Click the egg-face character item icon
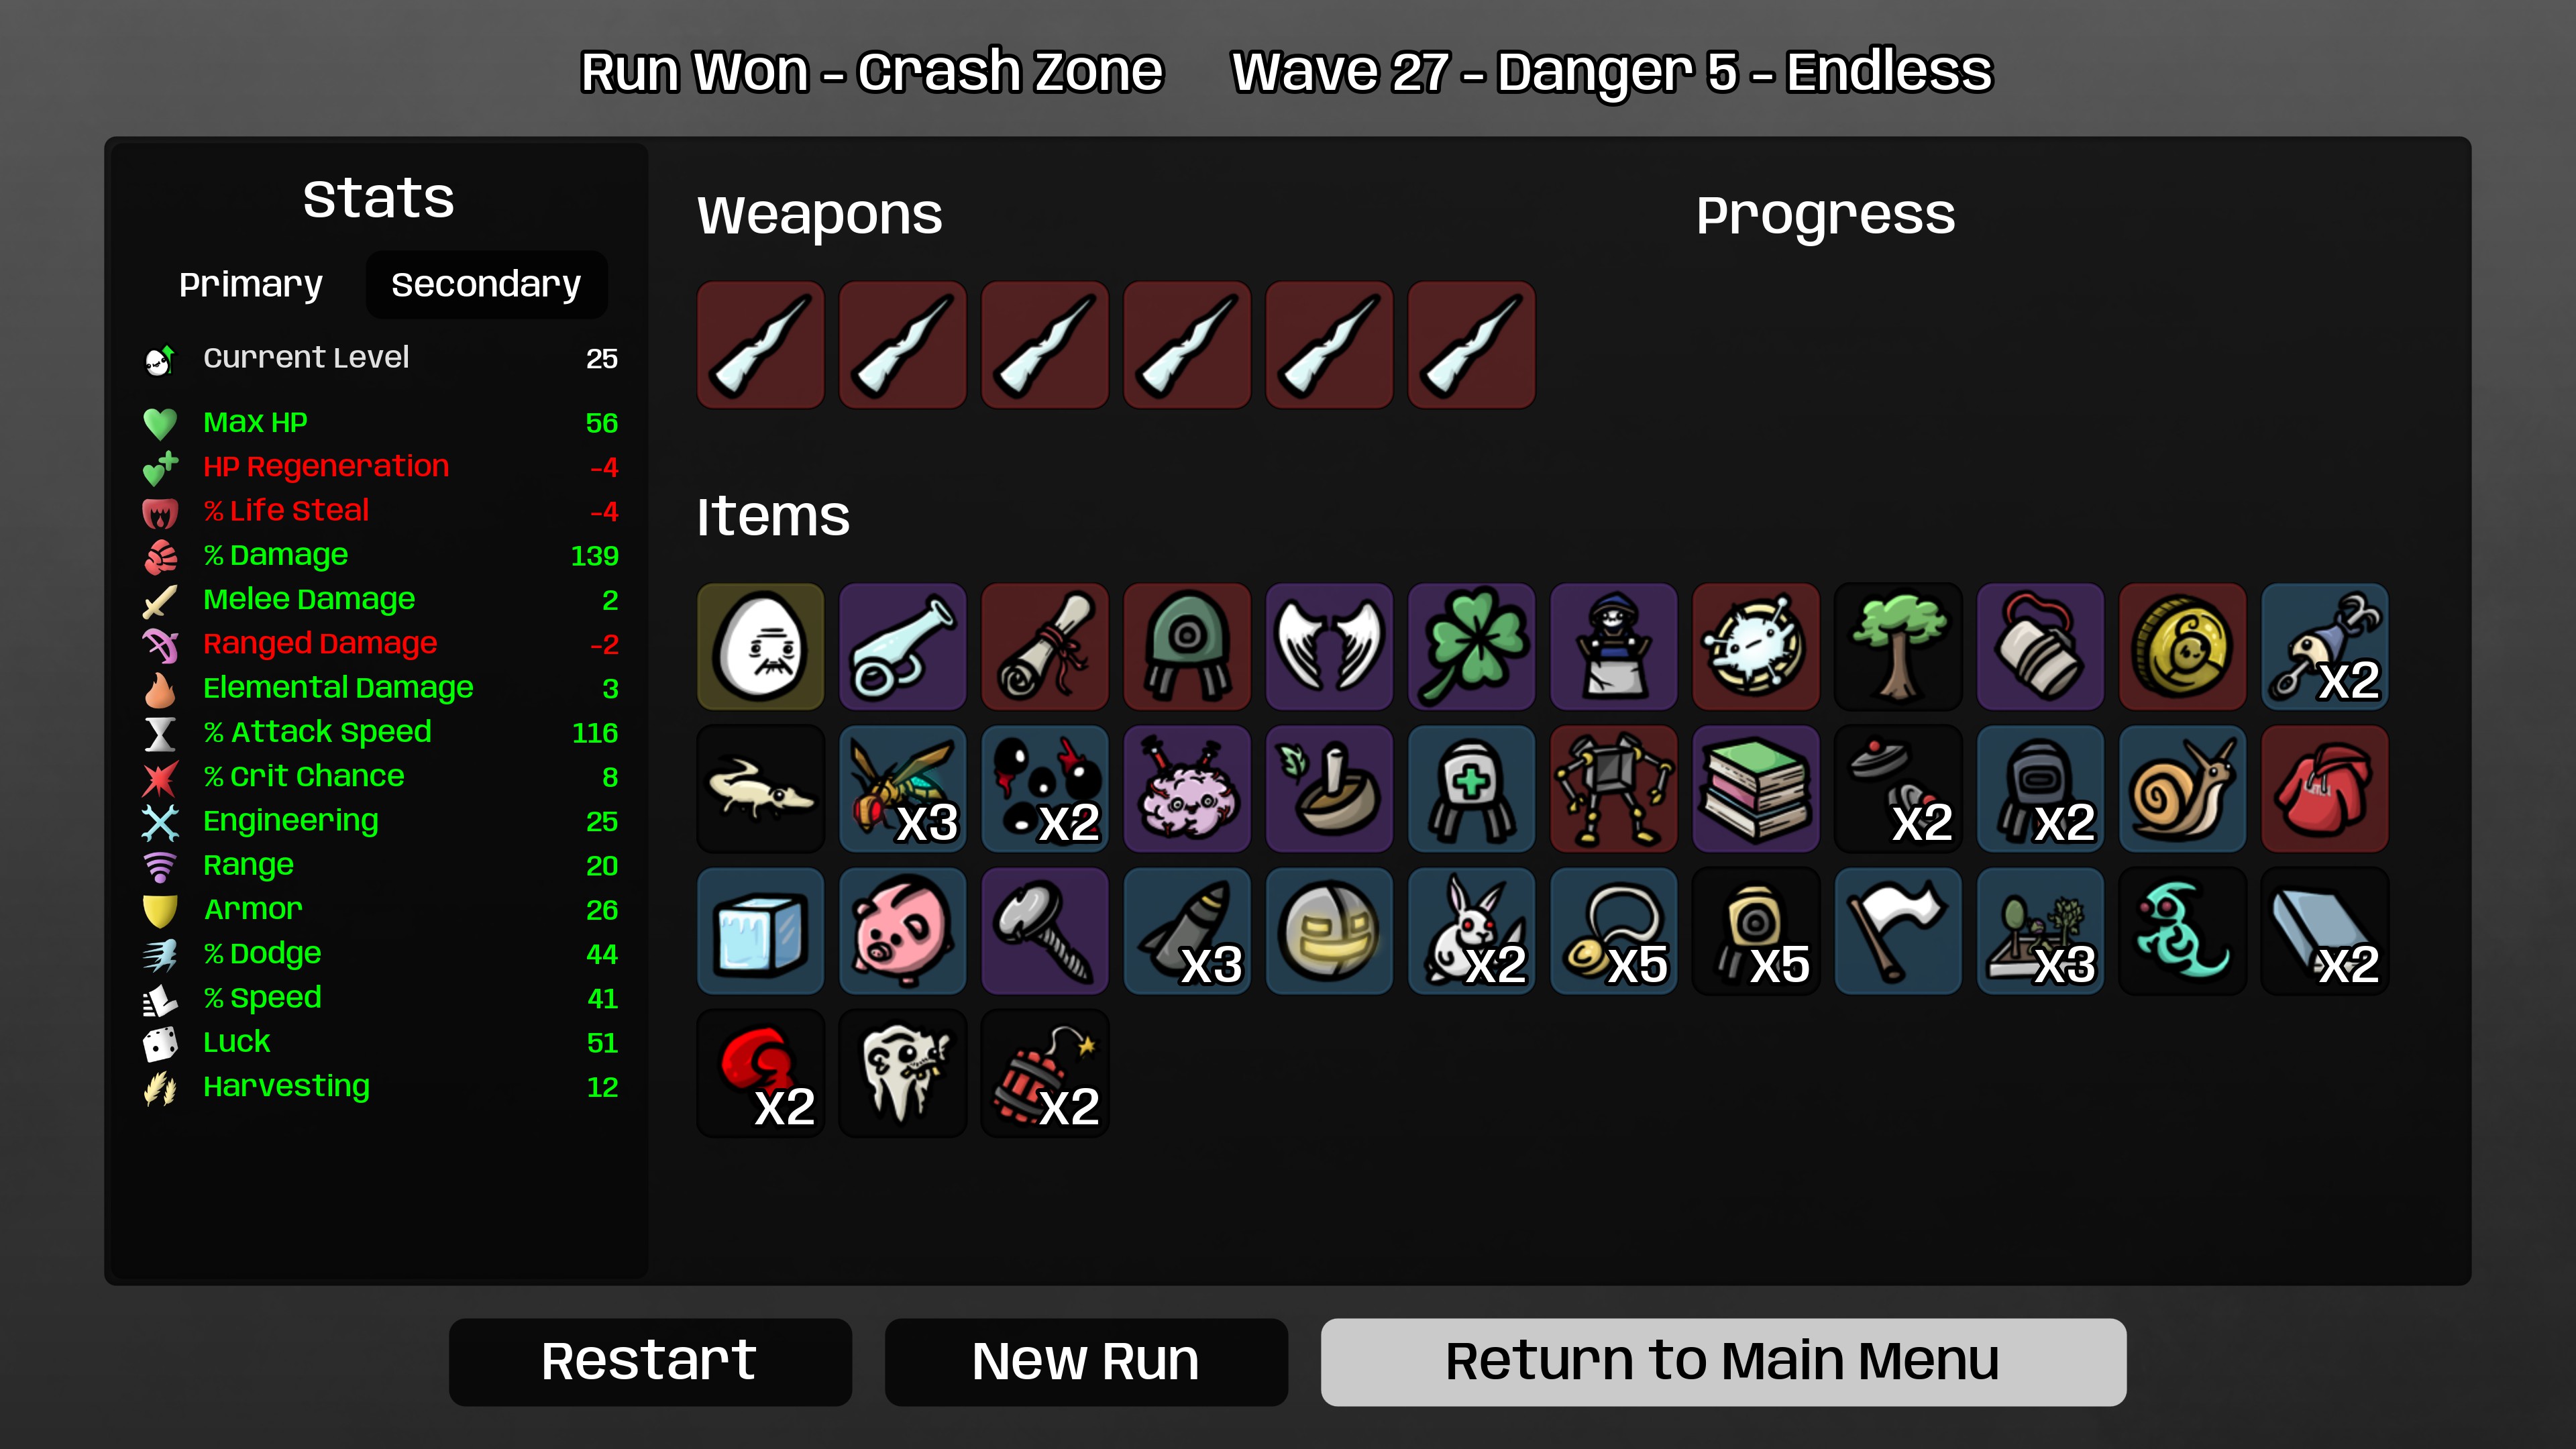 760,647
